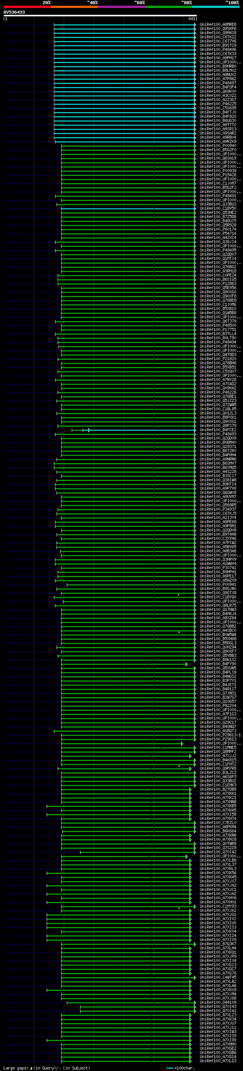This screenshot has width=243, height=1071.
Task: Click hit label UniRef100_B4FDF4
Action: (x=218, y=87)
